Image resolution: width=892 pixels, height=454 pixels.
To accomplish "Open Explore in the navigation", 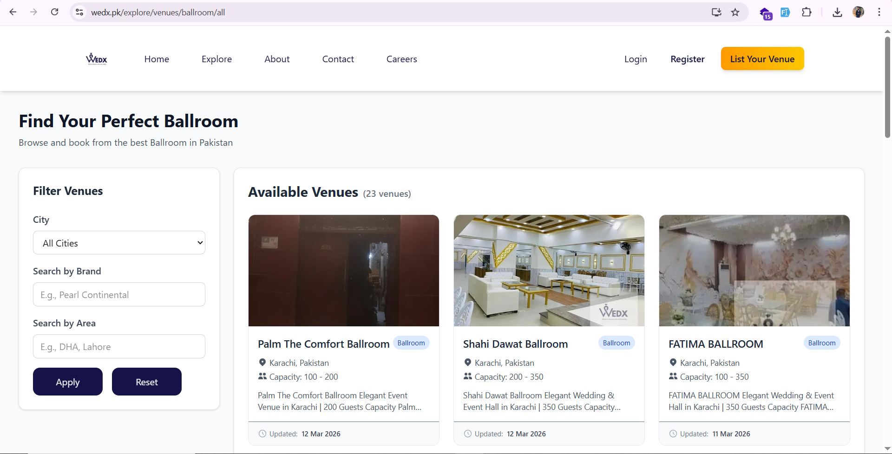I will point(216,59).
